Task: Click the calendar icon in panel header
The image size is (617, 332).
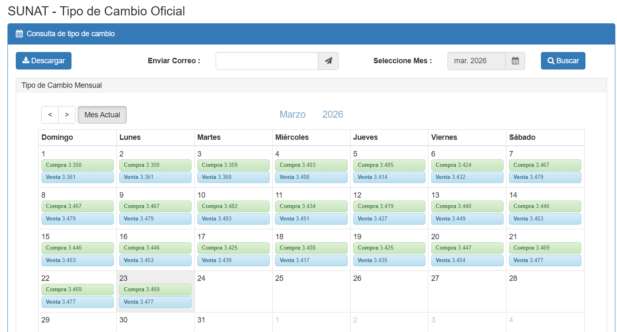Action: (19, 34)
